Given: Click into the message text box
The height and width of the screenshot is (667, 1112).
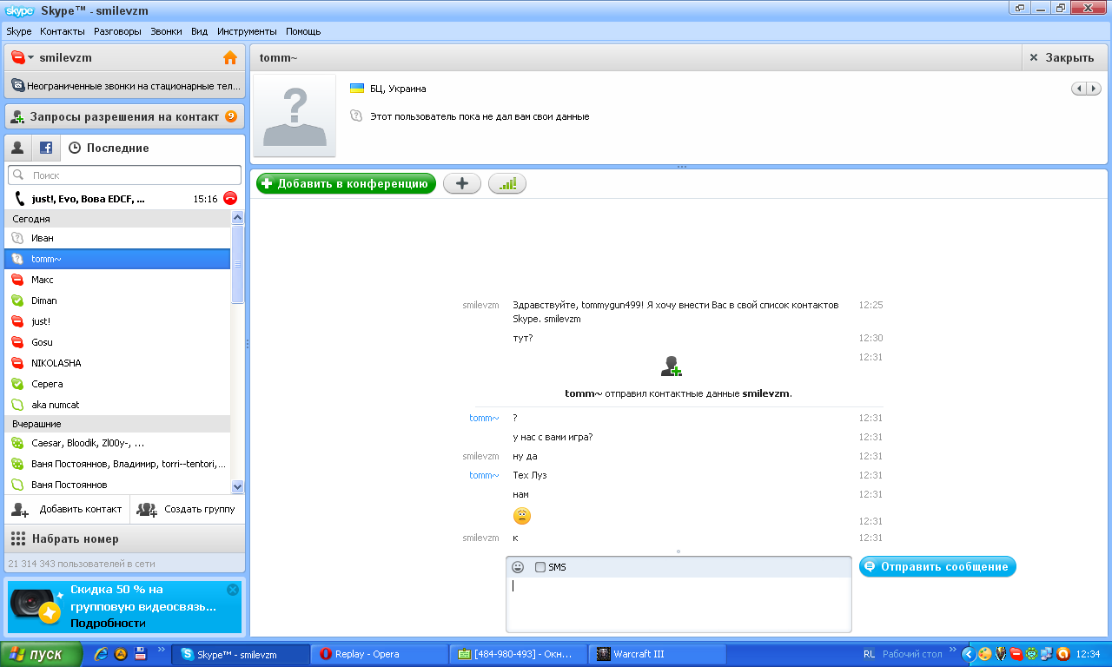Looking at the screenshot, I should point(678,604).
